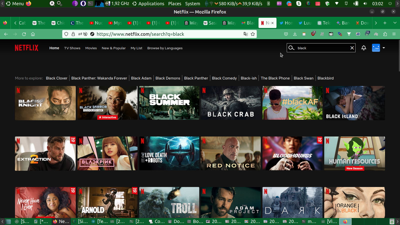400x225 pixels.
Task: Open Blackpink Light Up the Sky card
Action: click(x=107, y=153)
